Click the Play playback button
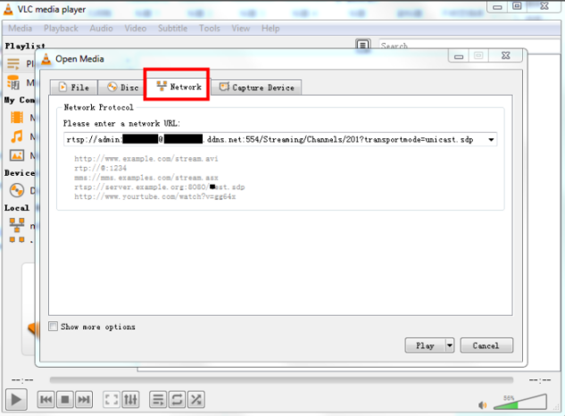 coord(16,399)
